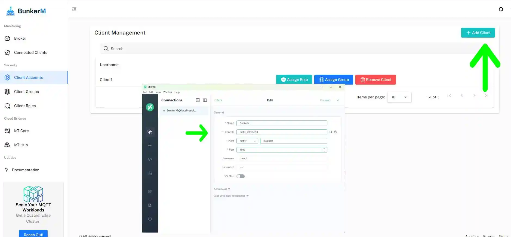This screenshot has width=511, height=237.
Task: Toggle SSL/TLS switch in MQTTX
Action: tap(241, 176)
